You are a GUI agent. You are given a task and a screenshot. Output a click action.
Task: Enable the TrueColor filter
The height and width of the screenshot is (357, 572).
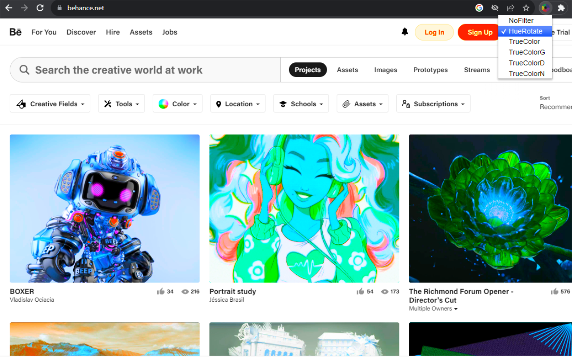coord(524,41)
